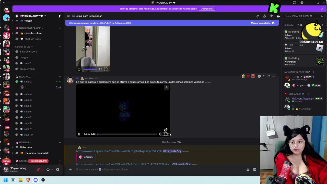327x184 pixels.
Task: Add the laughing emoji quick reaction
Action: 243,76
